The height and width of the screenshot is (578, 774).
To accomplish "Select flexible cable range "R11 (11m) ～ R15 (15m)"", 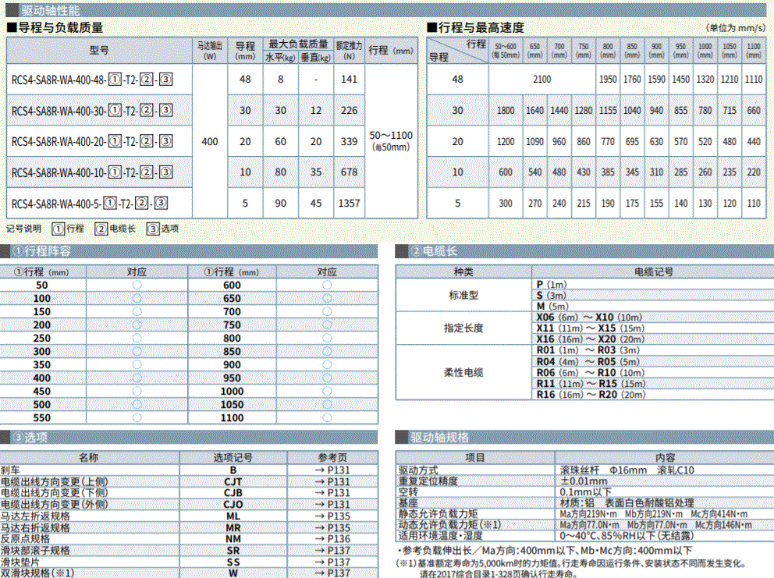I will click(591, 384).
